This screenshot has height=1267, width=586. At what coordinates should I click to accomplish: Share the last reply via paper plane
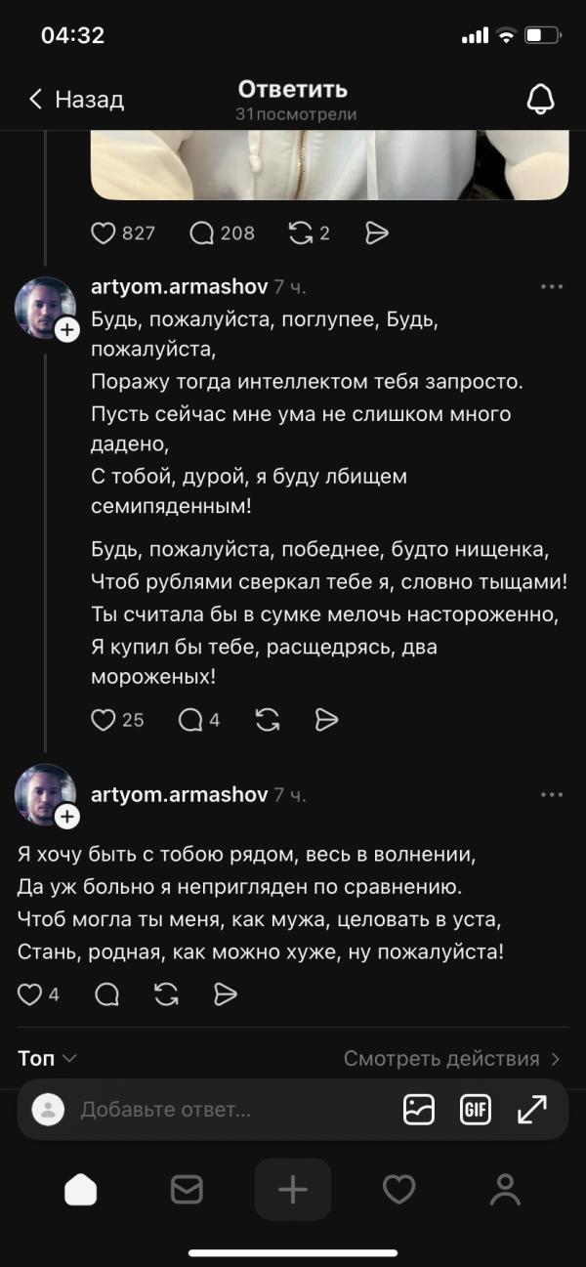tap(226, 994)
